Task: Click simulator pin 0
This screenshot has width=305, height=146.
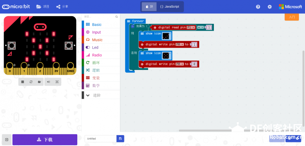Action: tap(9, 69)
